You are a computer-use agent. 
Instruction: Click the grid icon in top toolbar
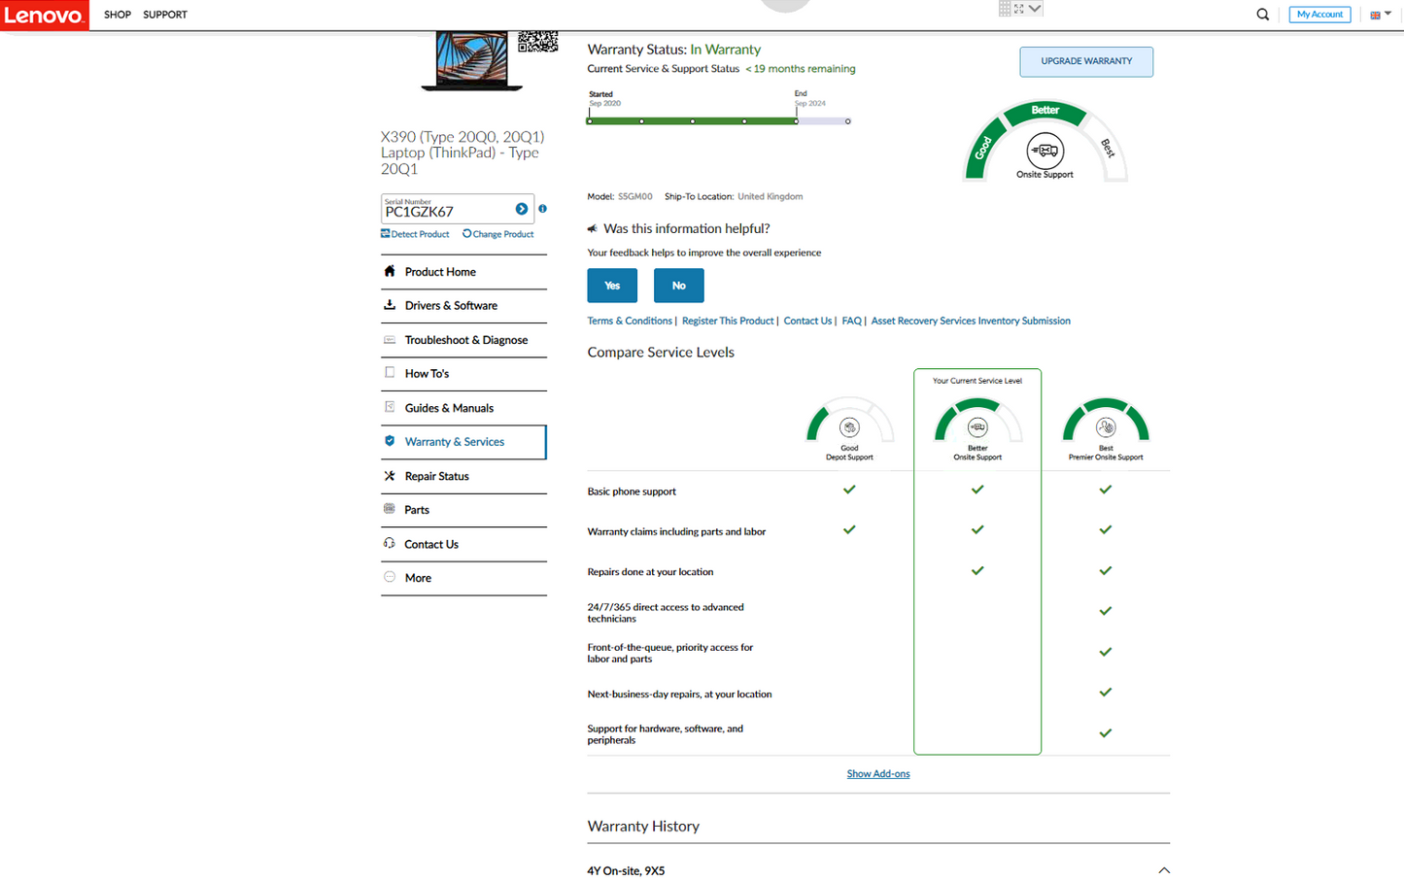click(x=1005, y=8)
